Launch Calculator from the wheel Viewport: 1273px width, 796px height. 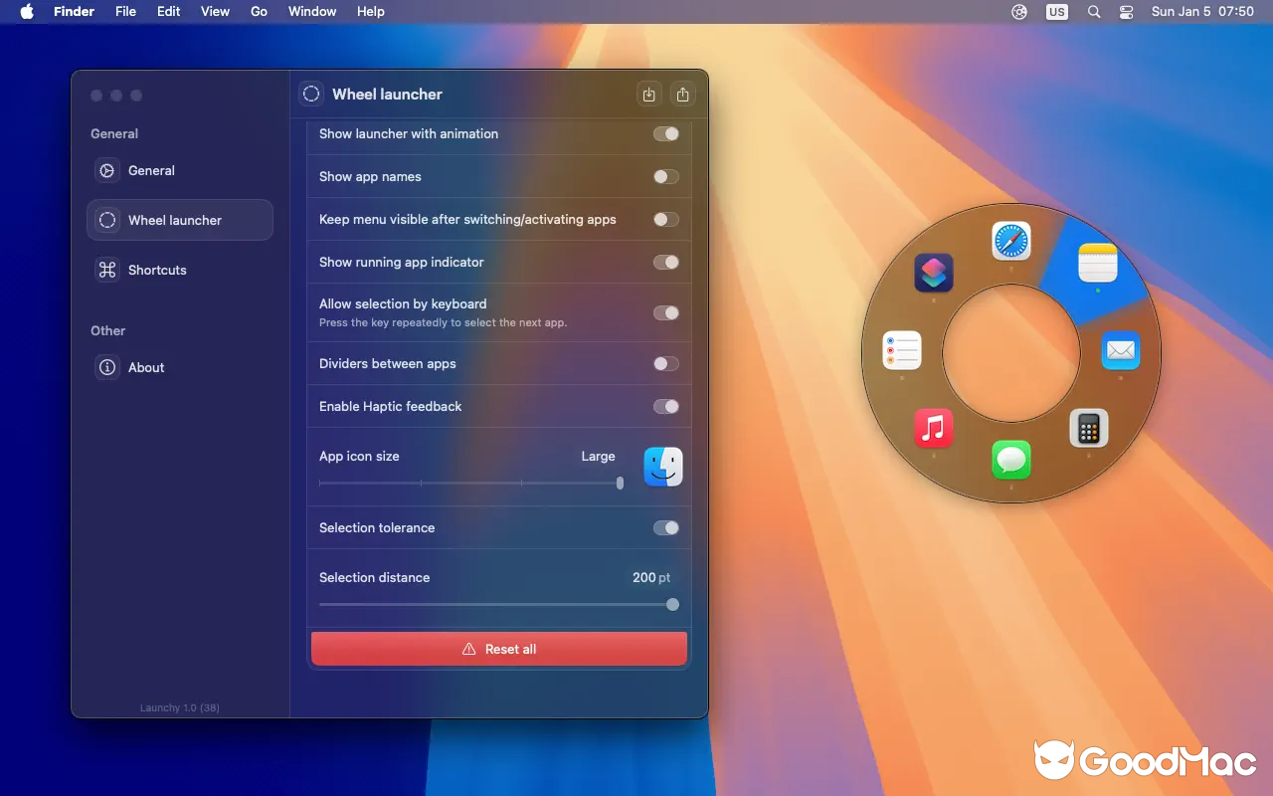tap(1089, 429)
